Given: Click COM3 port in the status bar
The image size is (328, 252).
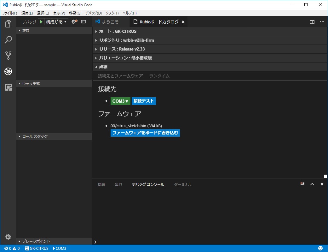Looking at the screenshot, I should 60,249.
